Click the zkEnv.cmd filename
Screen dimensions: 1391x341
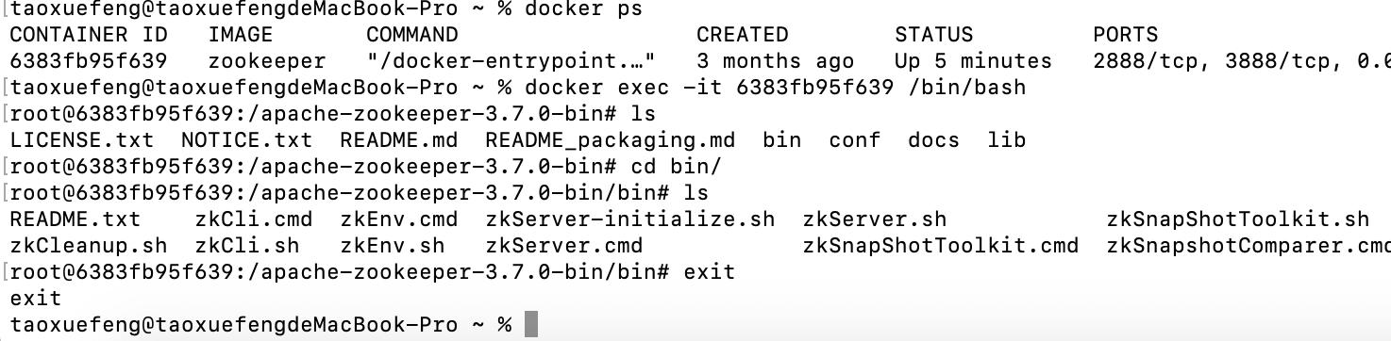[x=399, y=219]
